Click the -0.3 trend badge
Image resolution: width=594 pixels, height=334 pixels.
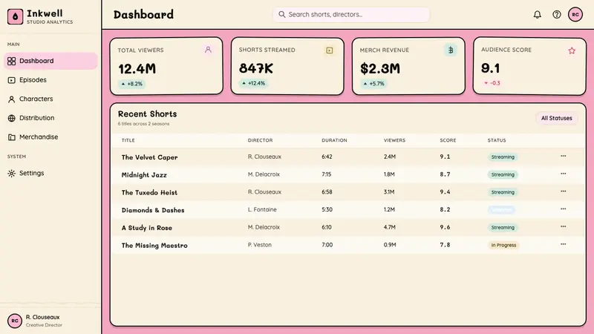tap(492, 83)
